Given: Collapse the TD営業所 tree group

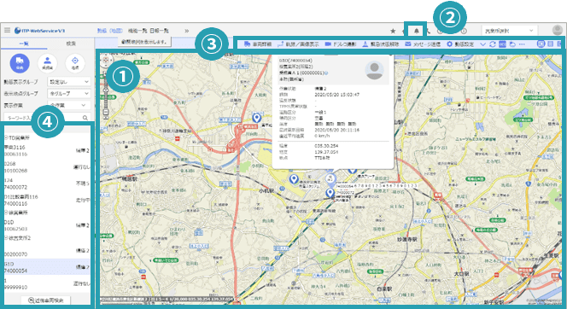Looking at the screenshot, I should click(x=6, y=137).
